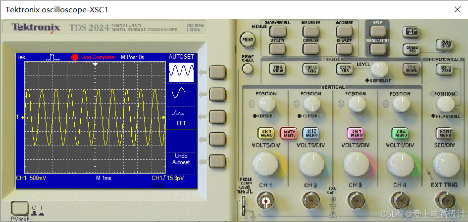
Task: Click the M 1ms timebase readout
Action: point(104,178)
